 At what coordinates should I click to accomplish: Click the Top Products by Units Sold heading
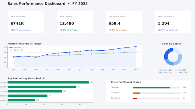click(x=26, y=78)
